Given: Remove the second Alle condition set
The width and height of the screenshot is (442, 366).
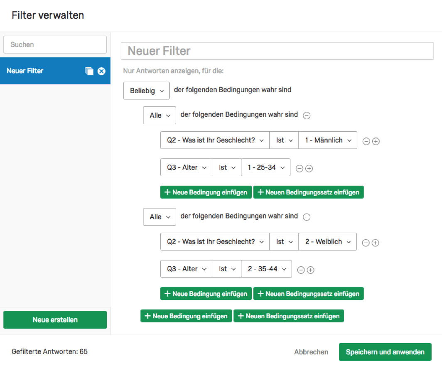Looking at the screenshot, I should (307, 217).
